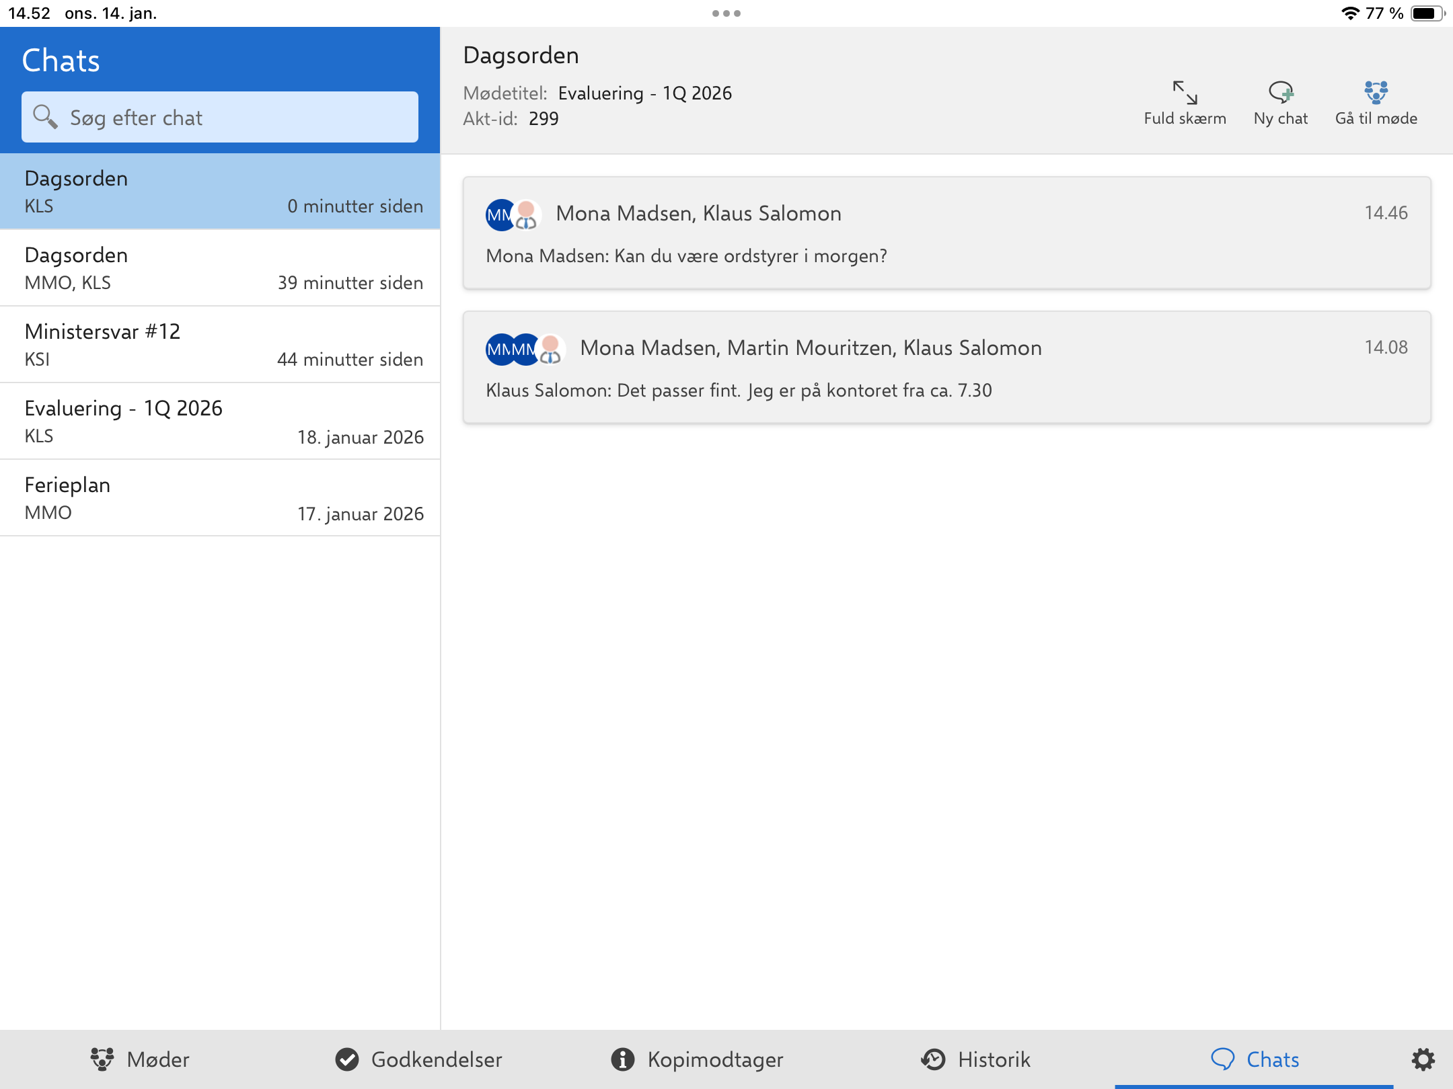Click Gå til møde icon
The image size is (1453, 1089).
[1376, 93]
